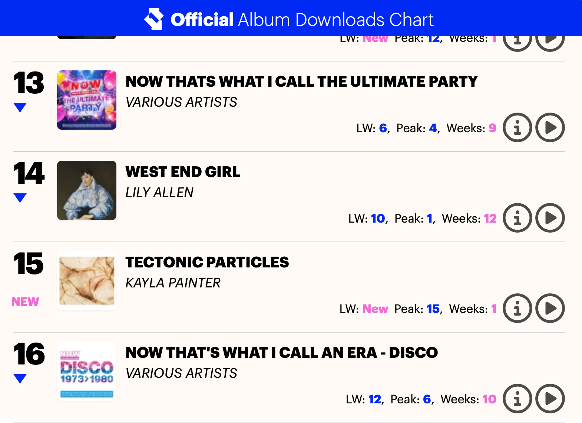Viewport: 582px width, 423px height.
Task: Click the Ultimate Party album cover
Action: 87,100
